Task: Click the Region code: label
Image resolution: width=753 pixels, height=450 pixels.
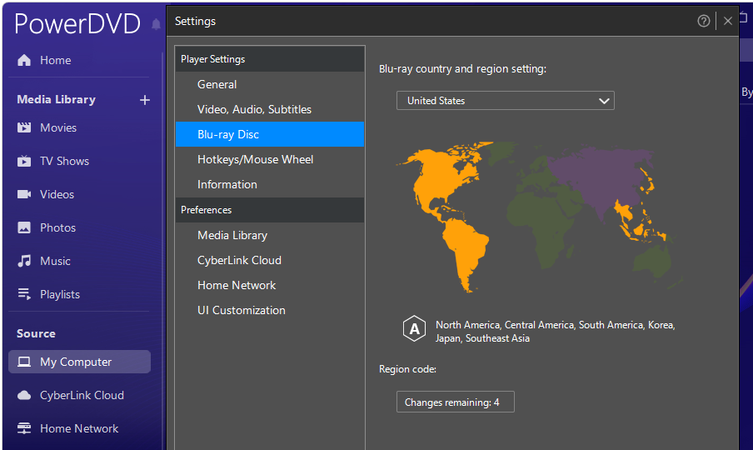Action: point(407,369)
